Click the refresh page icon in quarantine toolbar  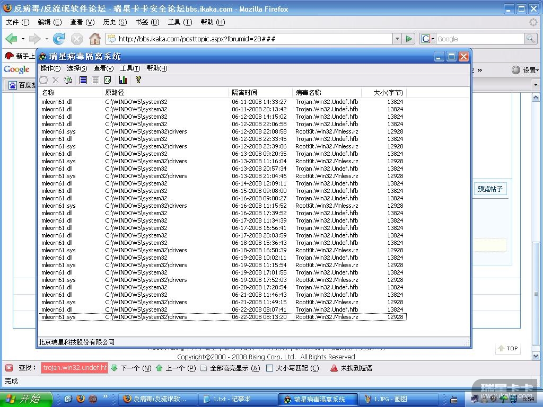[x=108, y=80]
